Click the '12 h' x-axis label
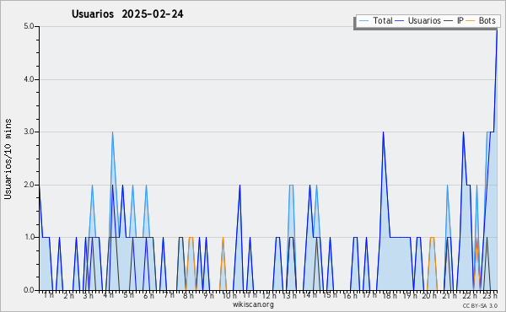506x312 pixels. coord(269,296)
